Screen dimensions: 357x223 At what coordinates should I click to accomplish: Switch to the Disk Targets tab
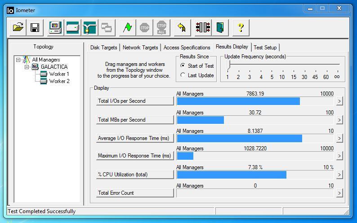click(103, 48)
